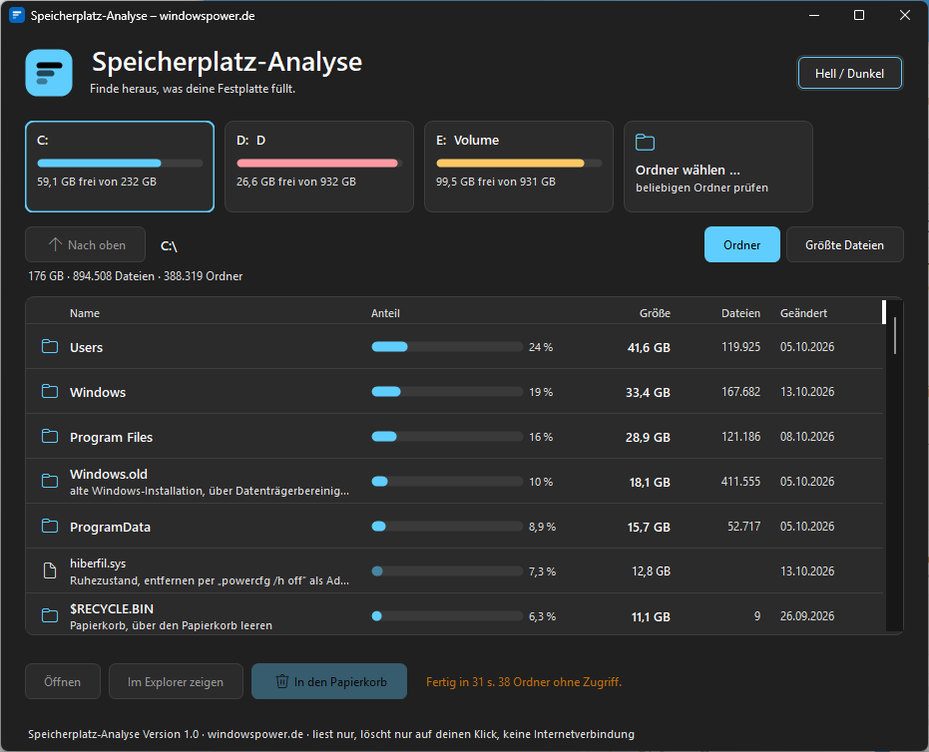Select drive D: D card

[318, 167]
